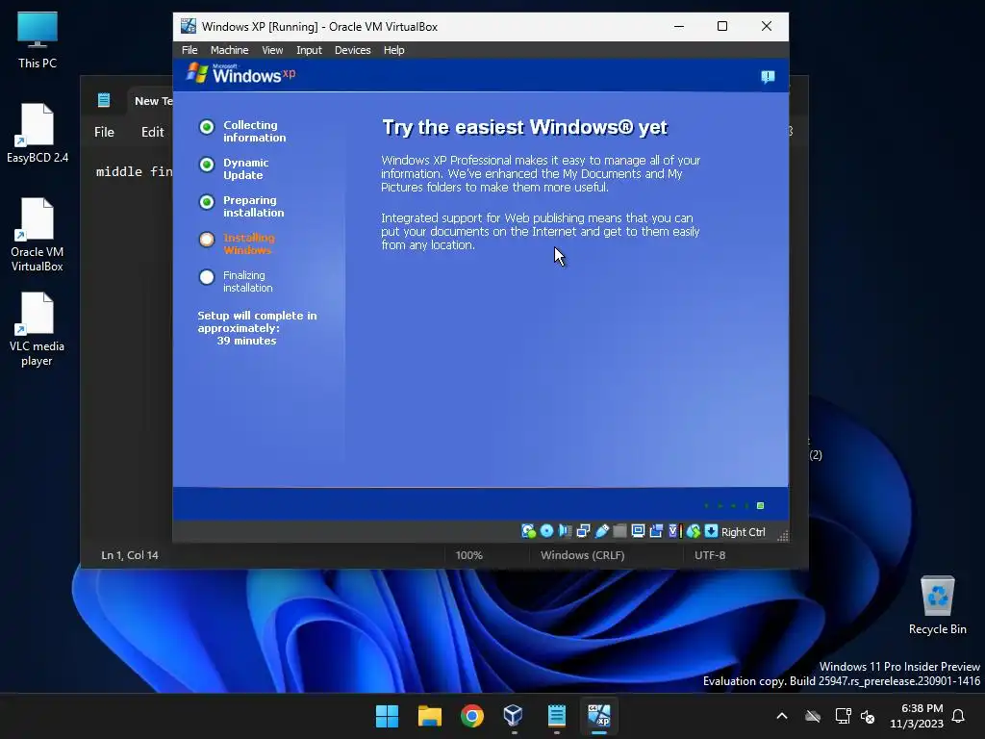Open the notification bell in the taskbar
985x739 pixels.
click(958, 716)
